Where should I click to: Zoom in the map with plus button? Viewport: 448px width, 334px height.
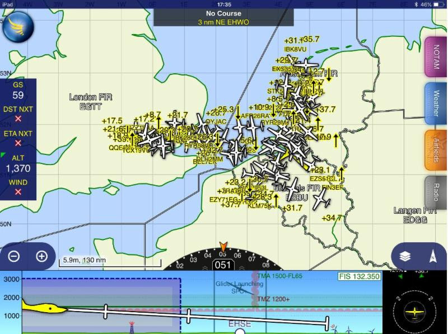click(41, 256)
